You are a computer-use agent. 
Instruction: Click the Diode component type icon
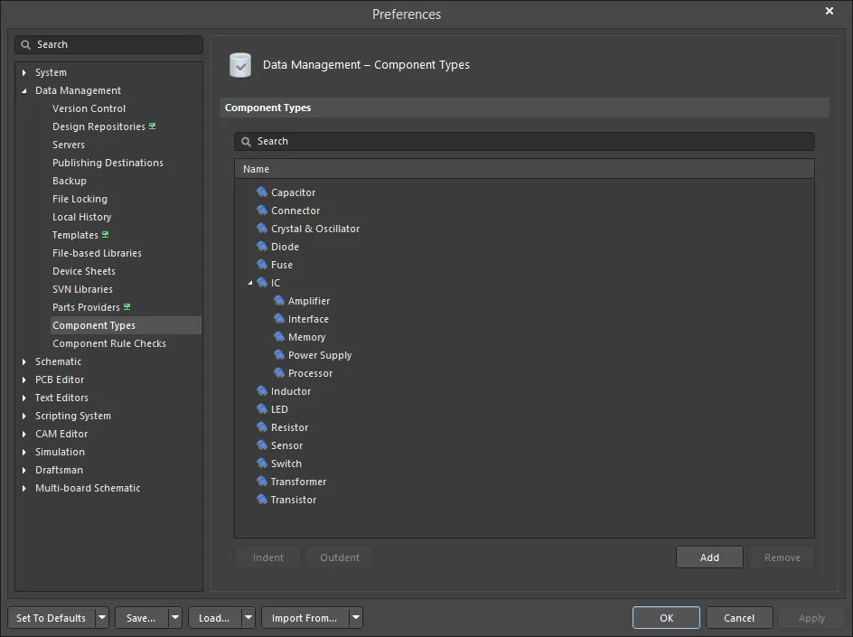point(262,246)
